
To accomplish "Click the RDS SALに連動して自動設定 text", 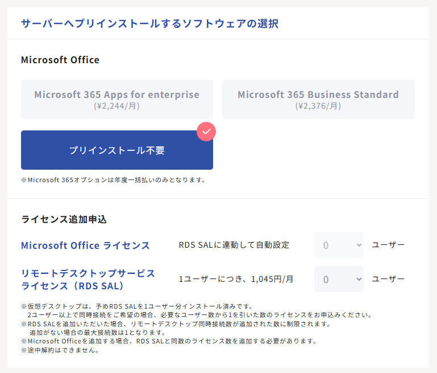I will pos(234,245).
